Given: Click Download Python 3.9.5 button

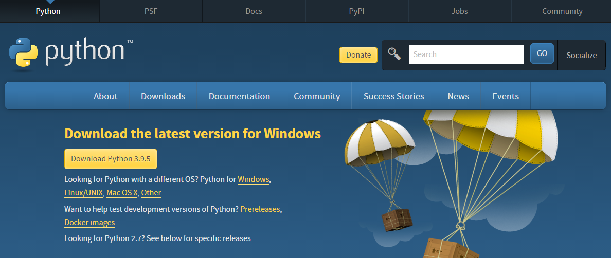Looking at the screenshot, I should click(x=111, y=159).
